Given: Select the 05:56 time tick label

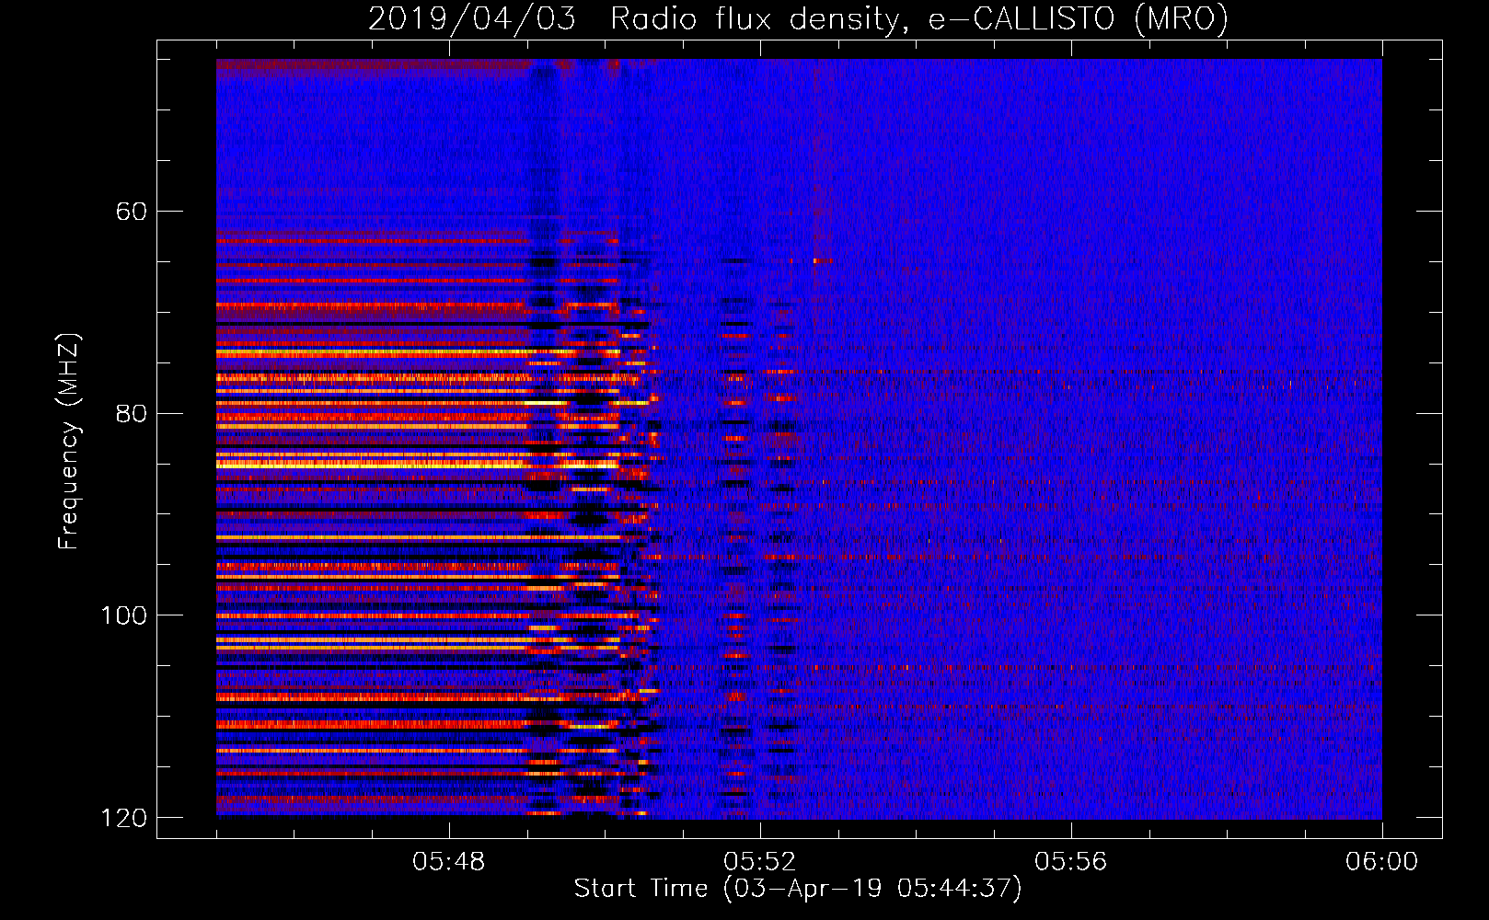Looking at the screenshot, I should 1071,862.
